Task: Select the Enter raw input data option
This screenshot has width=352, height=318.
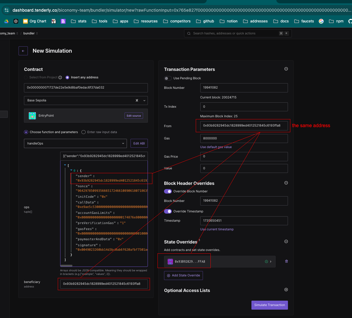Action: tap(84, 132)
